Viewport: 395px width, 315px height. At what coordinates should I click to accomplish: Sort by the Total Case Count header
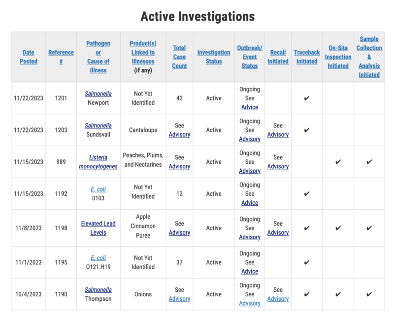[179, 57]
